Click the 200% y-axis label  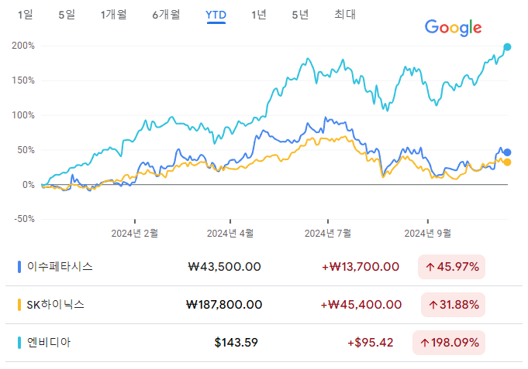point(23,46)
